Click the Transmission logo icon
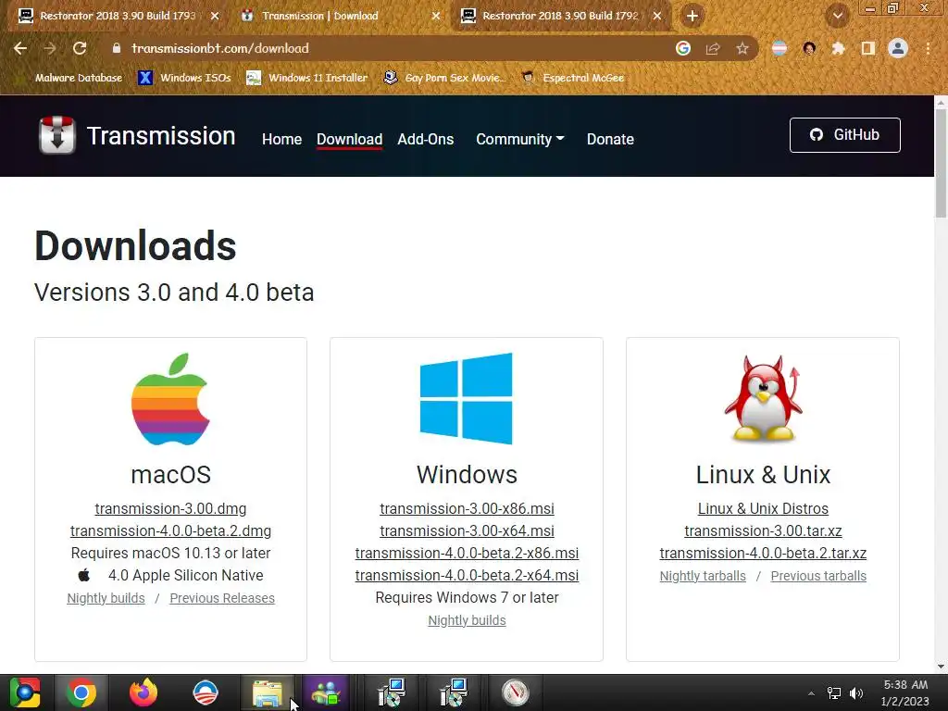 (x=56, y=135)
